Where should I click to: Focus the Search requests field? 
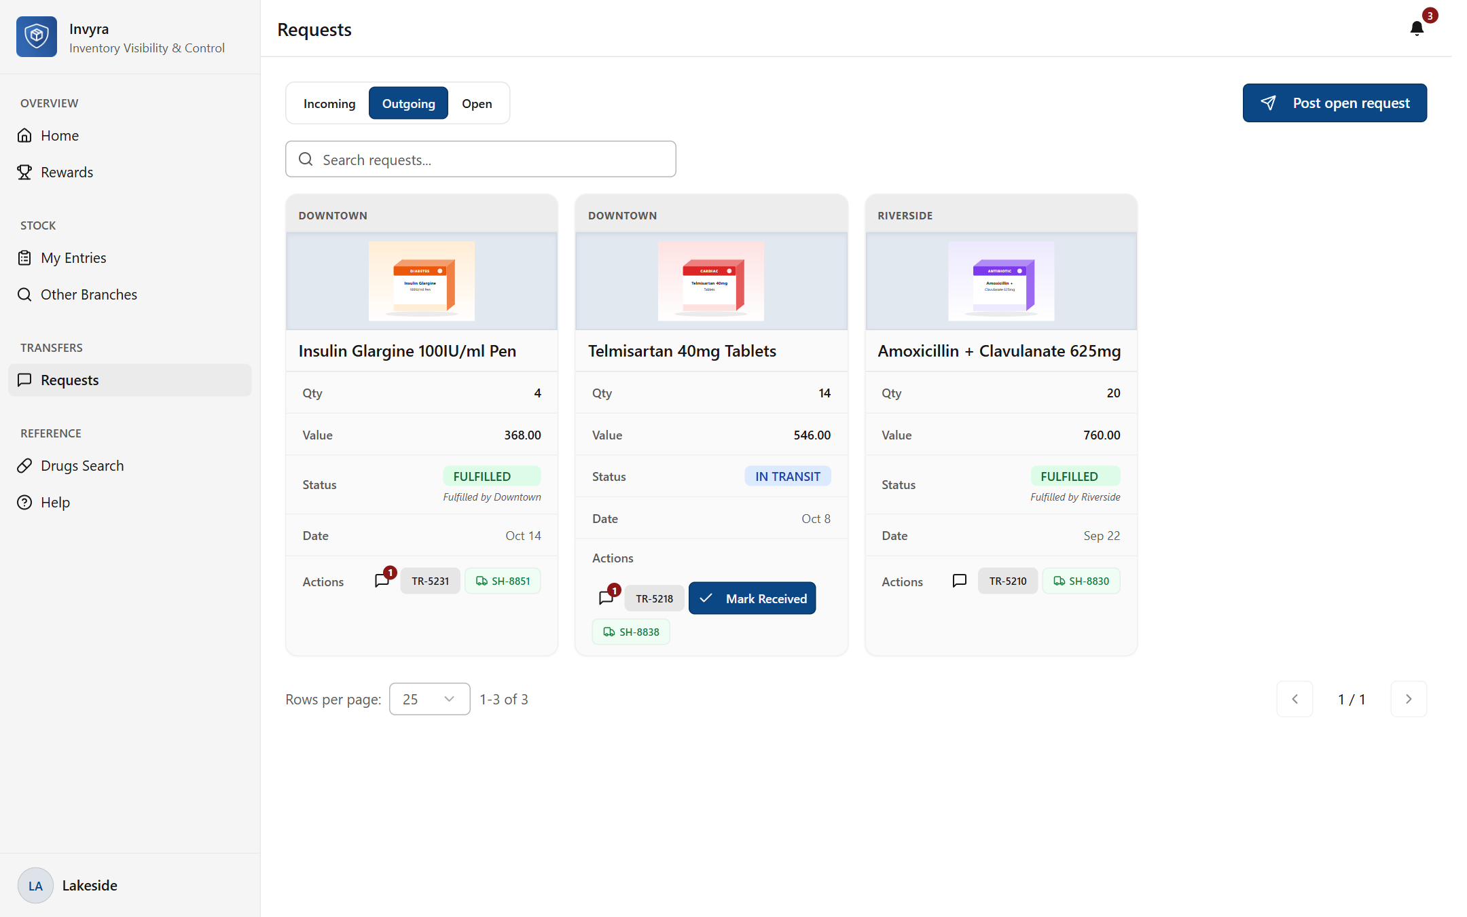[480, 160]
